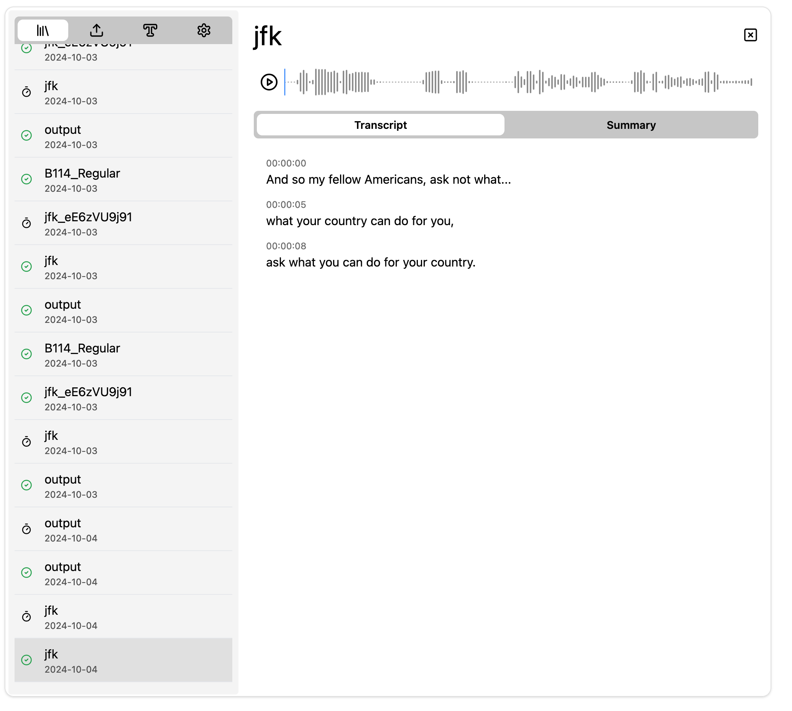This screenshot has height=711, width=792.
Task: Open completed jfk 2024-10-03 entry with green check
Action: (x=123, y=267)
